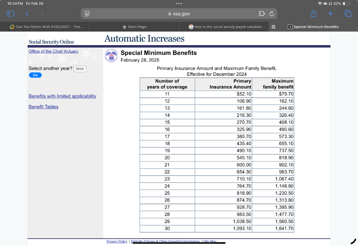Open the Share sheet
This screenshot has width=358, height=246.
click(314, 14)
